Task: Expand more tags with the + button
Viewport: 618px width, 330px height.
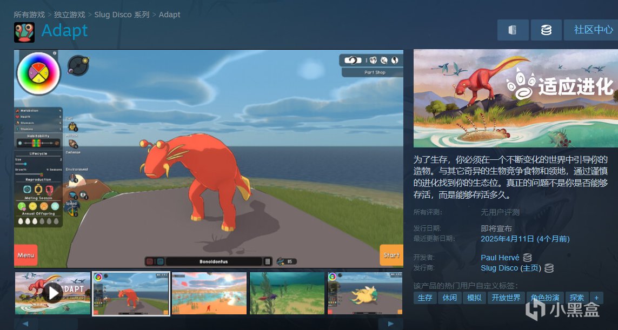Action: [596, 298]
